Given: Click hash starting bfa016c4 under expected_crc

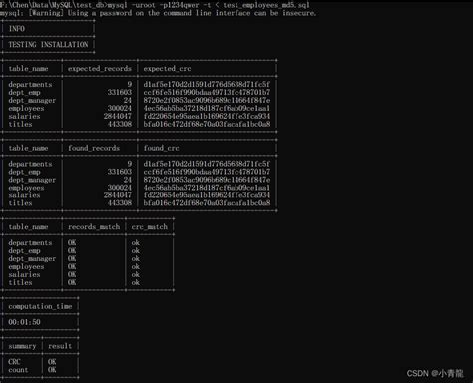Looking at the screenshot, I should coord(207,124).
